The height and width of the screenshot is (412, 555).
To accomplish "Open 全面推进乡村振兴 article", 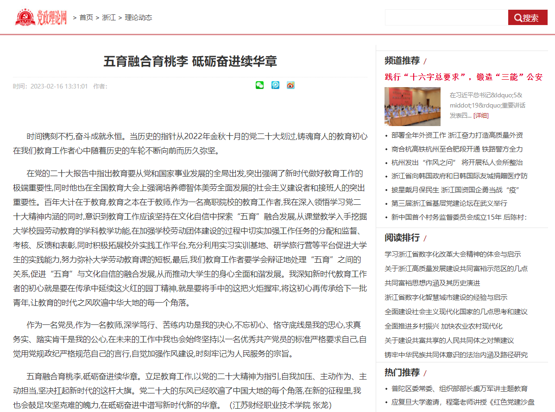I will pyautogui.click(x=443, y=326).
